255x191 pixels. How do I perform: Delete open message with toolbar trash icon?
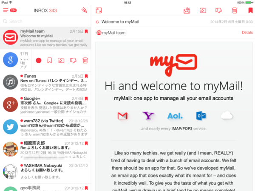point(235,11)
